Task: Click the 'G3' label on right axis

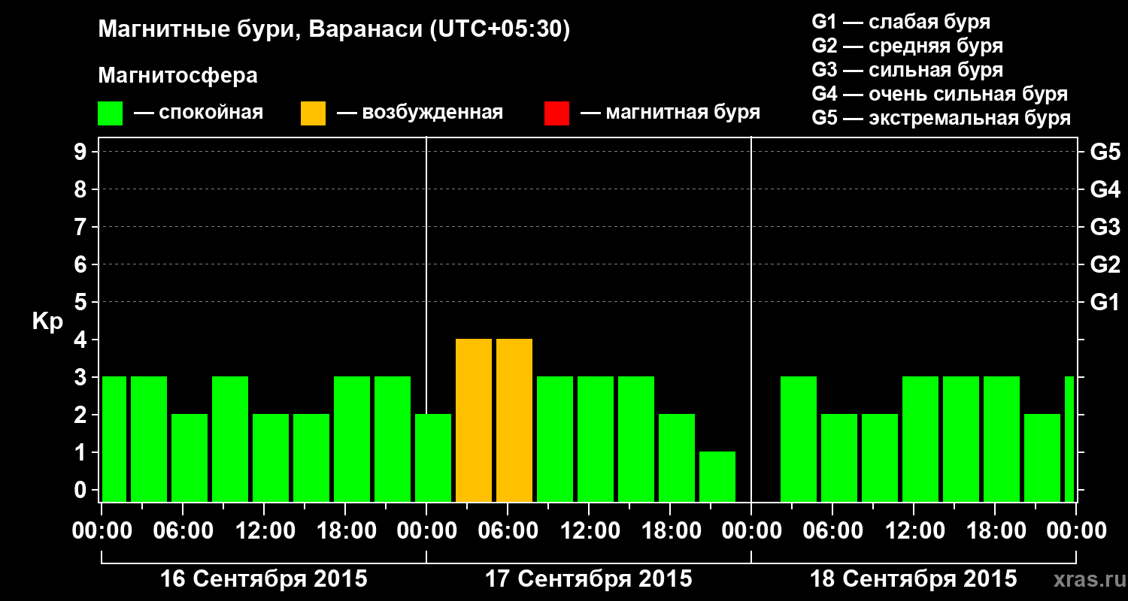Action: tap(1105, 227)
